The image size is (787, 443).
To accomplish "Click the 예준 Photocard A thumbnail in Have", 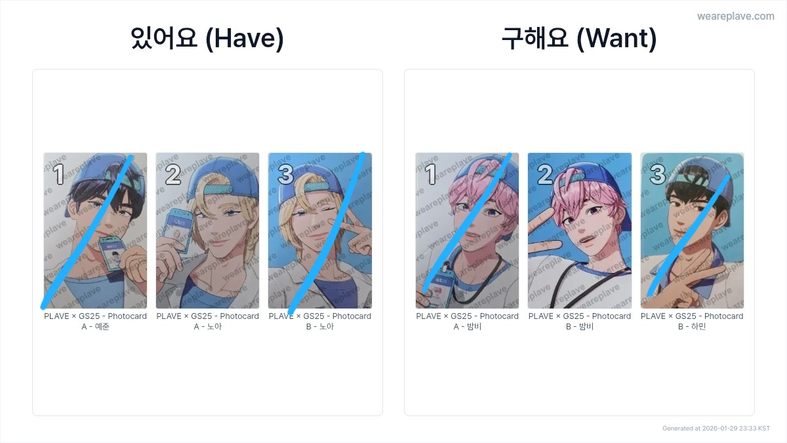I will coord(95,231).
